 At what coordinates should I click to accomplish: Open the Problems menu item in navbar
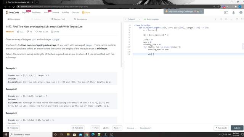[x=36, y=13]
